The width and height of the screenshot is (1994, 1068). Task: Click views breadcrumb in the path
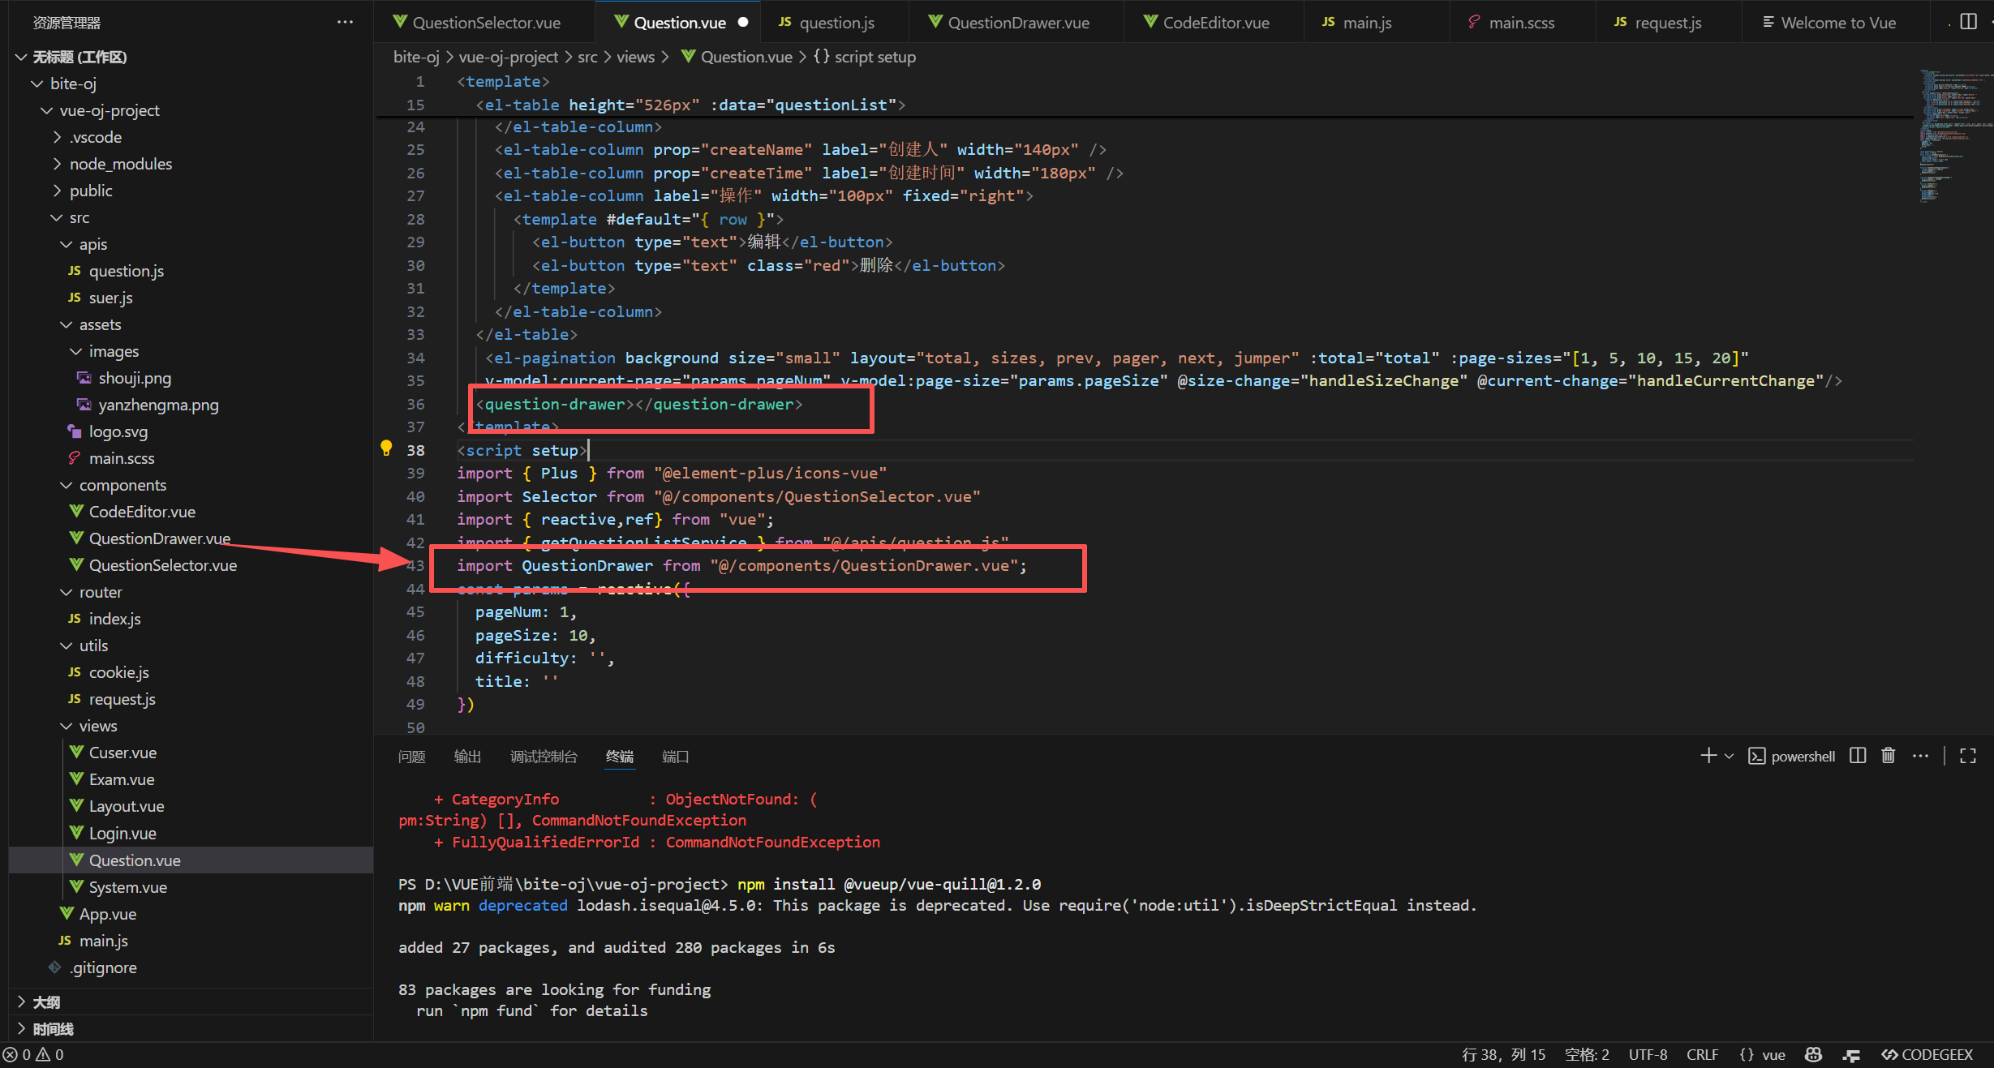pyautogui.click(x=635, y=57)
